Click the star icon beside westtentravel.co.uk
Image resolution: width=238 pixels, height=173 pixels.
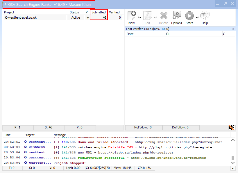point(6,17)
